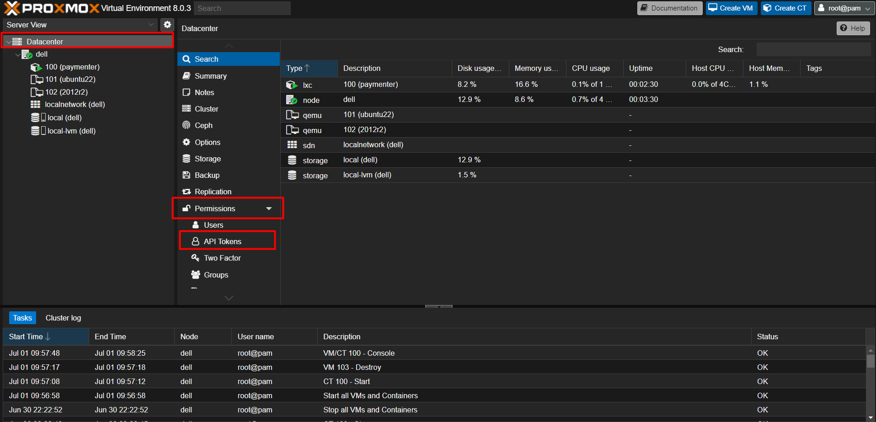Click the Cluster icon in menu

point(186,109)
